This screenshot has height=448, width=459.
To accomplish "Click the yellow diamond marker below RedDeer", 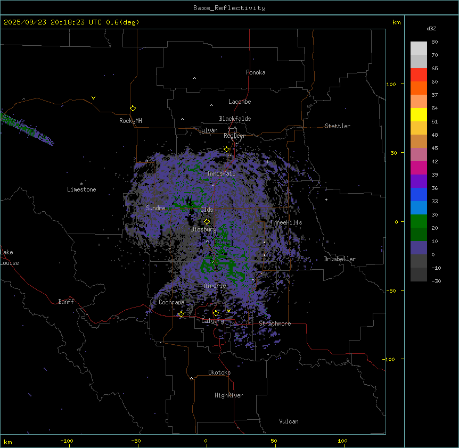I will pos(226,150).
